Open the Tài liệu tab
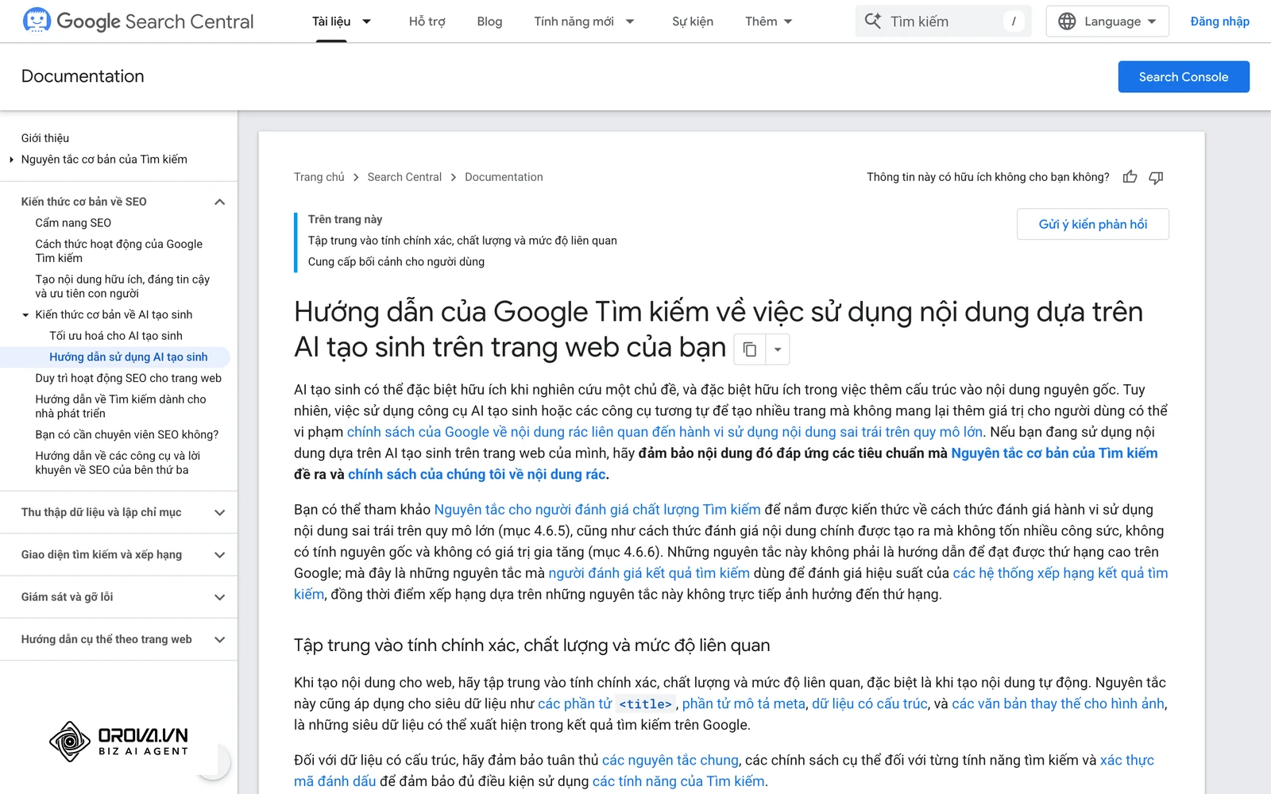 331,21
